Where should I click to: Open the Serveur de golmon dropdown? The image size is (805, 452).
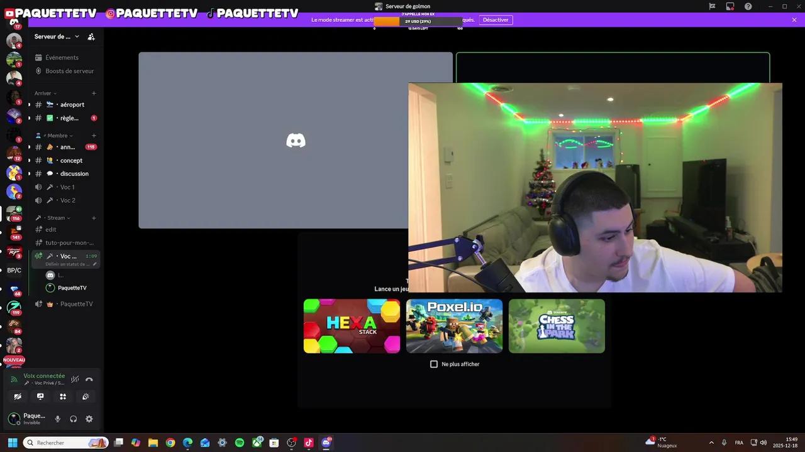click(57, 36)
